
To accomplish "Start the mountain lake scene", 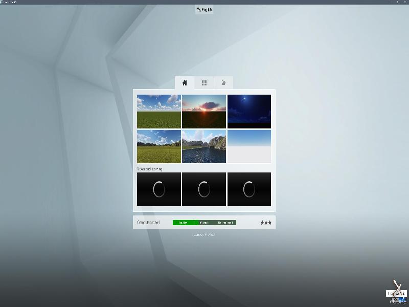I will [204, 146].
